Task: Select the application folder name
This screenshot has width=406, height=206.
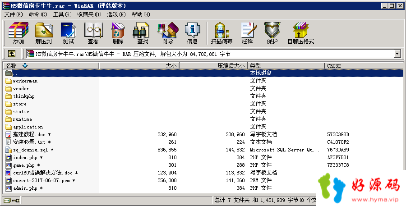Action: coord(28,127)
